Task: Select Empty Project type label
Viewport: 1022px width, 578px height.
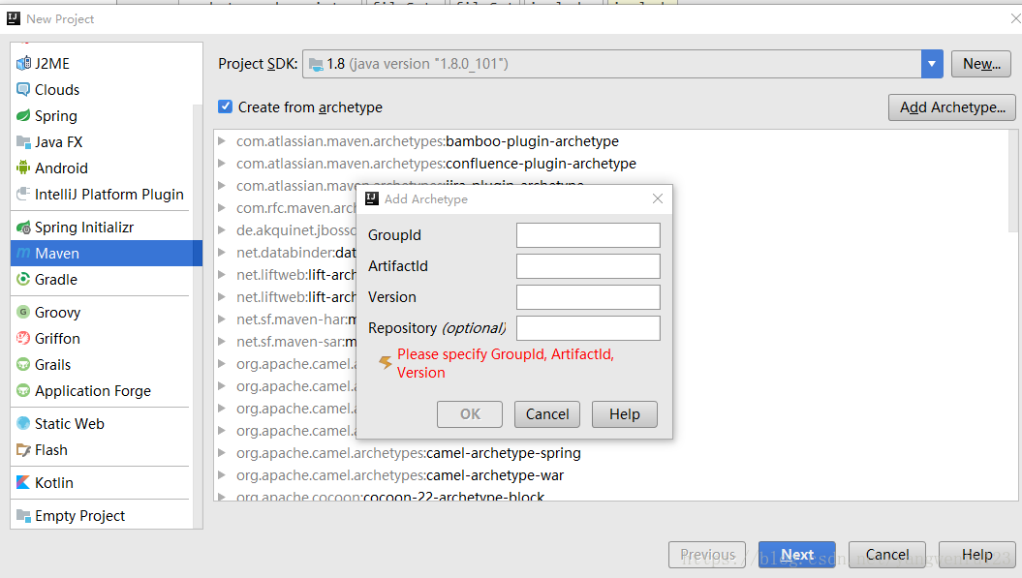Action: tap(79, 516)
